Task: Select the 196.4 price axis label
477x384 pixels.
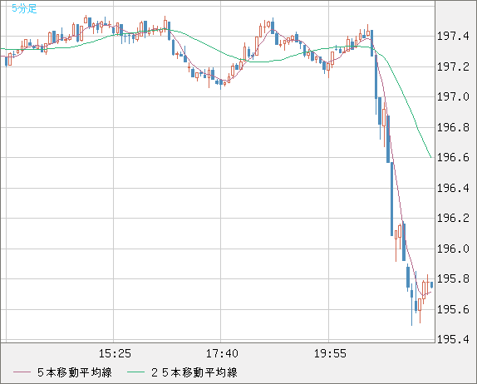Action: pyautogui.click(x=453, y=188)
